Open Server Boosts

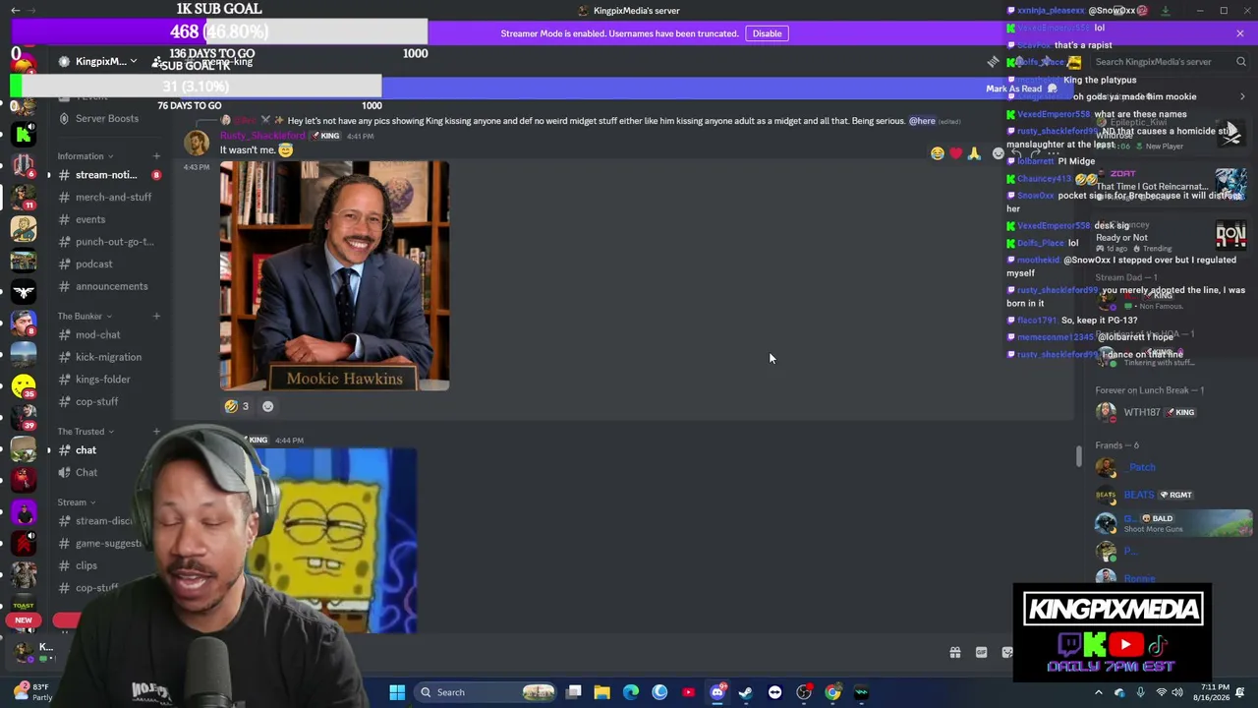pos(106,118)
